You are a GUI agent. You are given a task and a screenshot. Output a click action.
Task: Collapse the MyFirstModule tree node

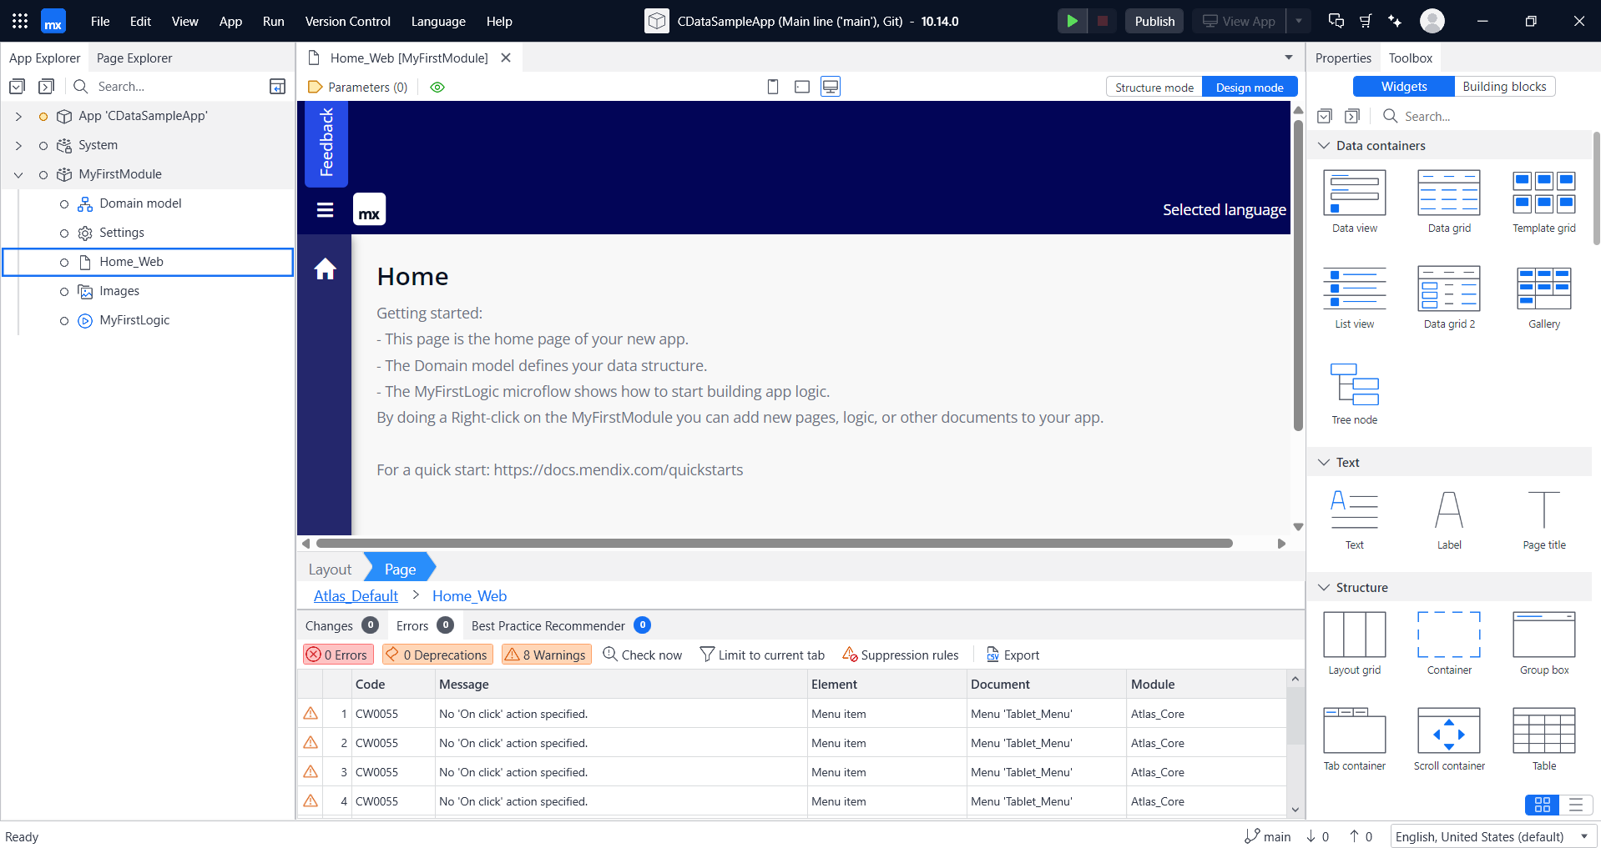pyautogui.click(x=18, y=174)
